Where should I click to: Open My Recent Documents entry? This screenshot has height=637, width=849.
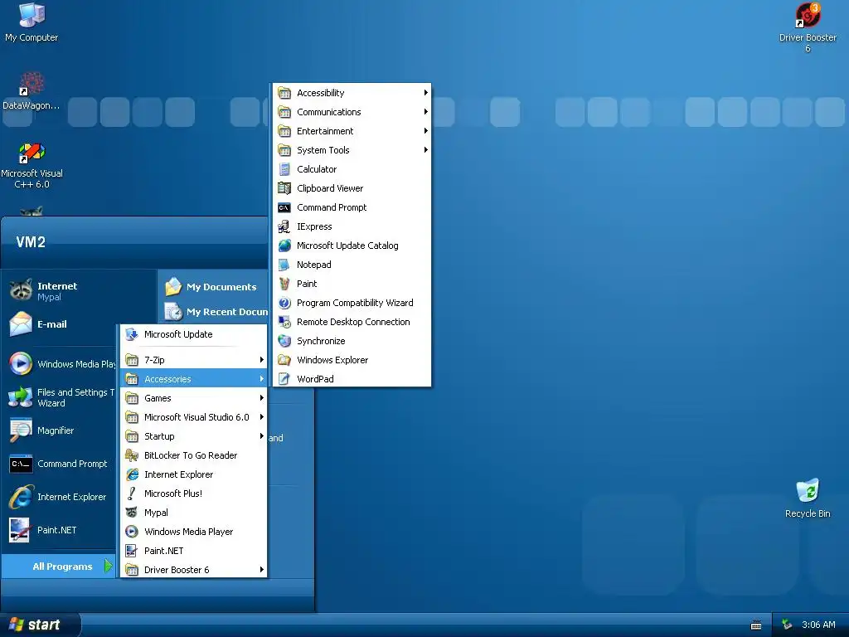coord(216,312)
